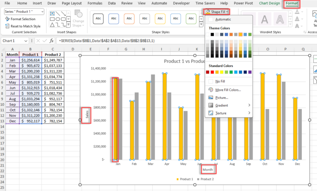Click the WordArt Text Outline icon
Screen dimensions: 317x191
coord(297,19)
